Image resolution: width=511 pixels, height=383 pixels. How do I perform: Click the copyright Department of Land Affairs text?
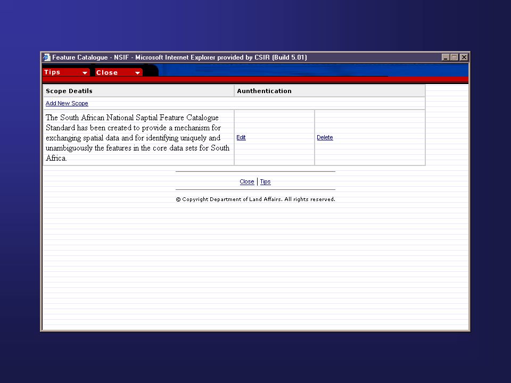(x=255, y=199)
